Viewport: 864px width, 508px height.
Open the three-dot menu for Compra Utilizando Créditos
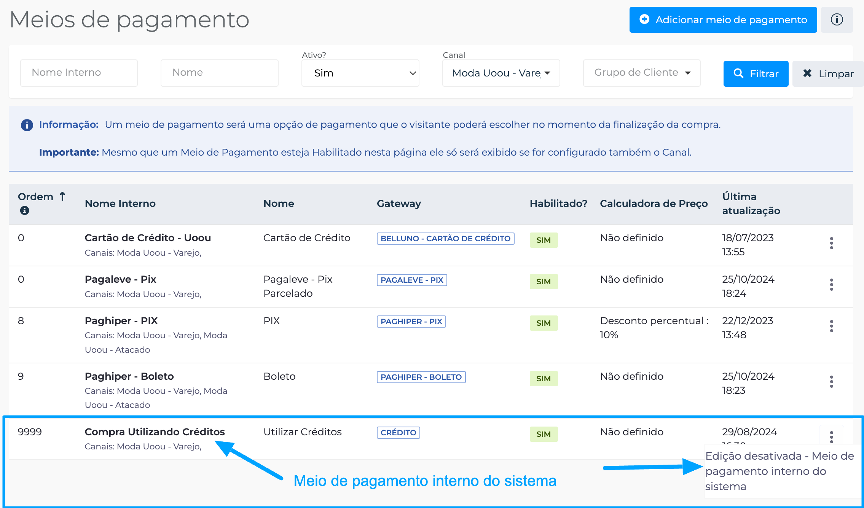point(831,437)
